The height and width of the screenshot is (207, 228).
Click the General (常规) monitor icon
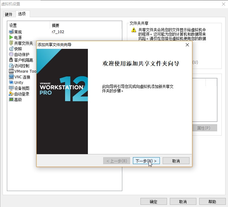point(11,32)
